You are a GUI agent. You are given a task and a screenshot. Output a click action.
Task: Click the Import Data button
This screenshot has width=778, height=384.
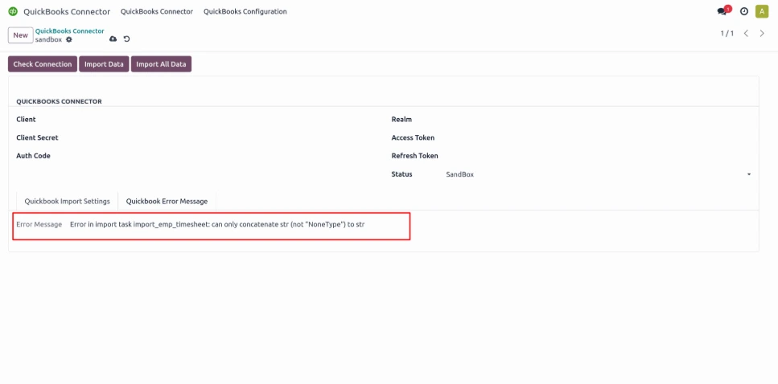104,64
